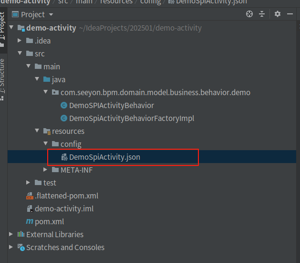Expand the test folder
The image size is (300, 263).
click(28, 183)
